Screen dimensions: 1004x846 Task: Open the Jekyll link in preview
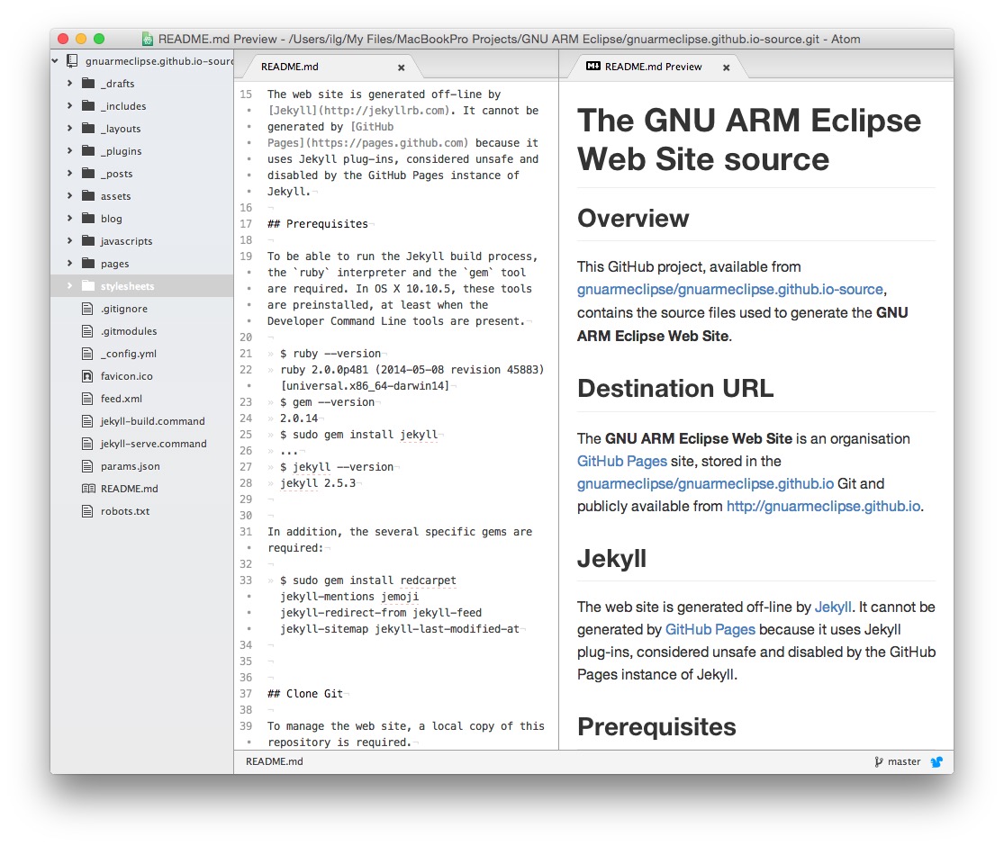pos(832,607)
